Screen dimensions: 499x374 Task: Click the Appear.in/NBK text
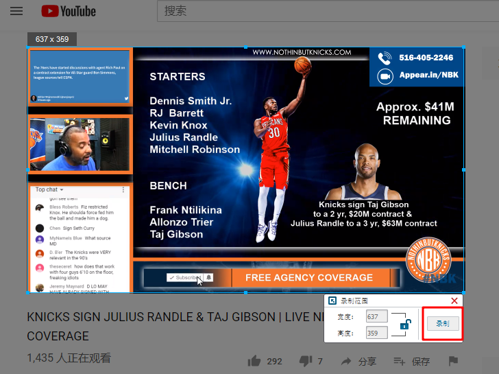click(x=429, y=75)
